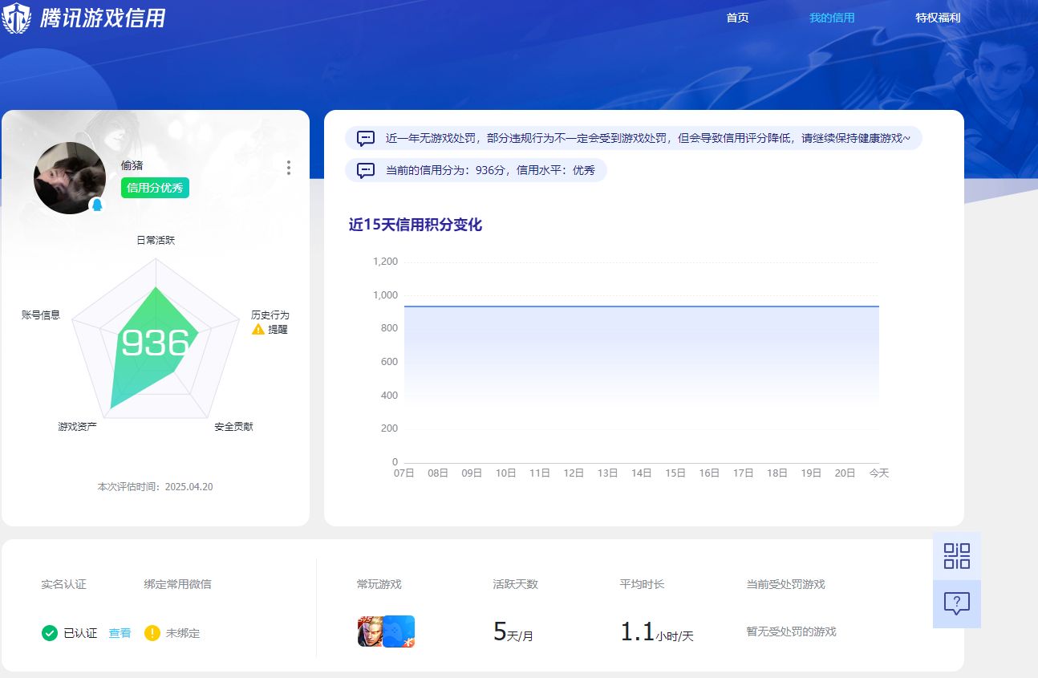Screen dimensions: 1038x678
Task: Click the username 偷猪
Action: click(x=132, y=165)
